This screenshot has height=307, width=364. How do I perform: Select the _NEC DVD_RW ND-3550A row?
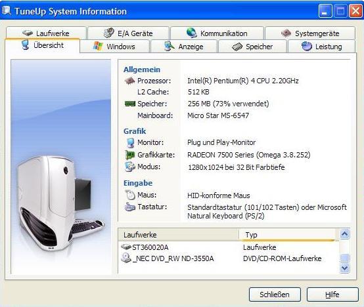coord(229,258)
